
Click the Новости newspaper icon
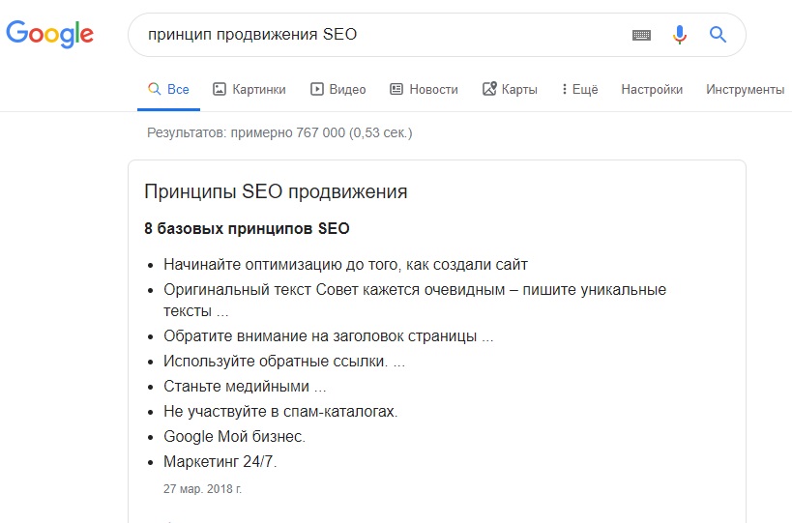point(396,89)
